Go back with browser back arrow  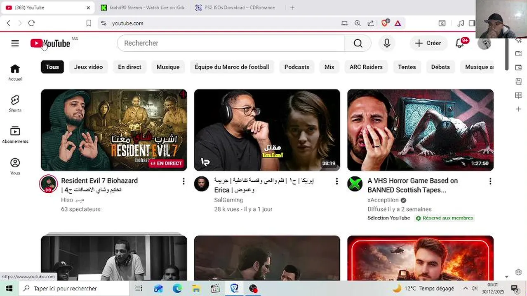[9, 23]
